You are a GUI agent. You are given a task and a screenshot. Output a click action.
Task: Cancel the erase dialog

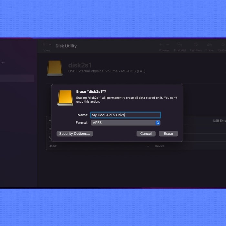click(x=146, y=134)
